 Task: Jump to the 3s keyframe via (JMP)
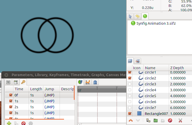[x=49, y=113]
